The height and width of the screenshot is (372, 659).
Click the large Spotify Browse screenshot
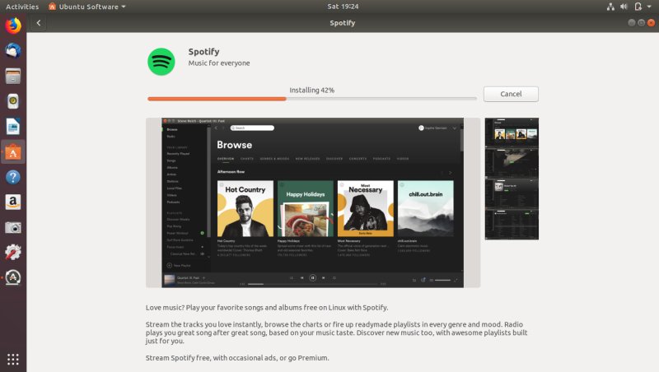313,202
